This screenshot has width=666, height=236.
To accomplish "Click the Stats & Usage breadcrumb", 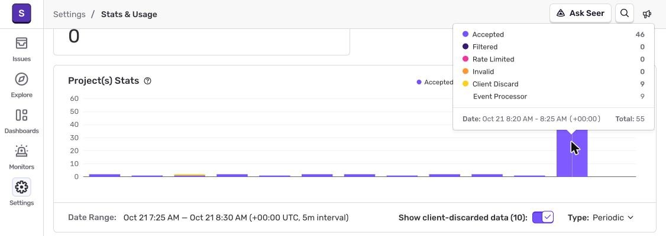I will pyautogui.click(x=129, y=14).
